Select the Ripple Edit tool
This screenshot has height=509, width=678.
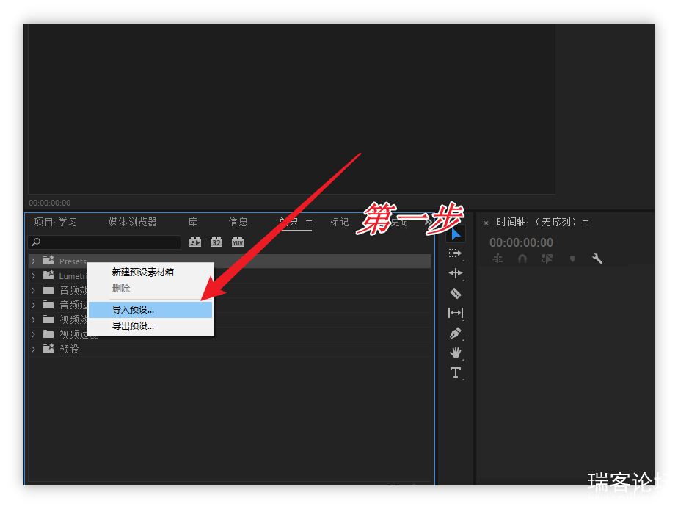pos(456,273)
